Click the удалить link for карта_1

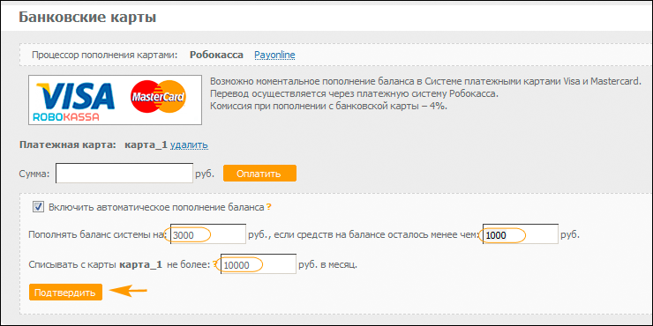[189, 145]
